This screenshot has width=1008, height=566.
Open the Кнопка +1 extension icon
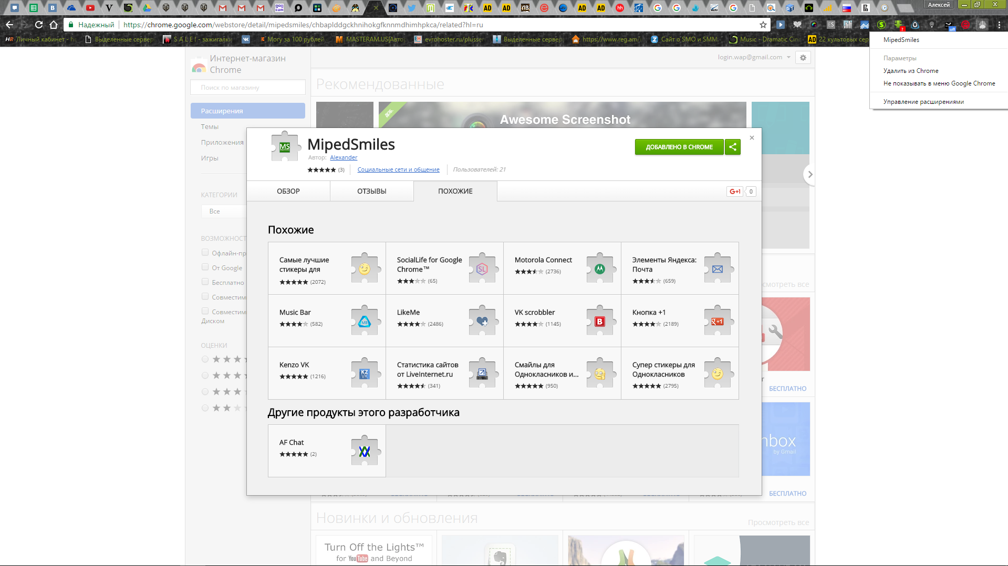[x=718, y=321]
